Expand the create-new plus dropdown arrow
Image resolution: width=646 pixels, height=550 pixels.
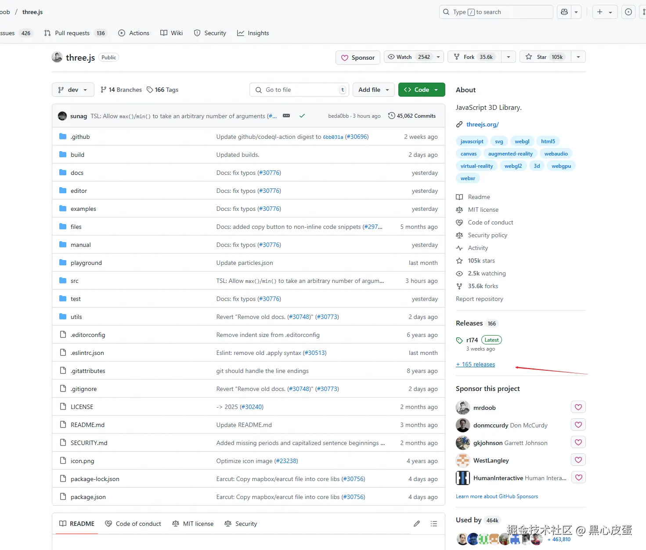pos(610,12)
